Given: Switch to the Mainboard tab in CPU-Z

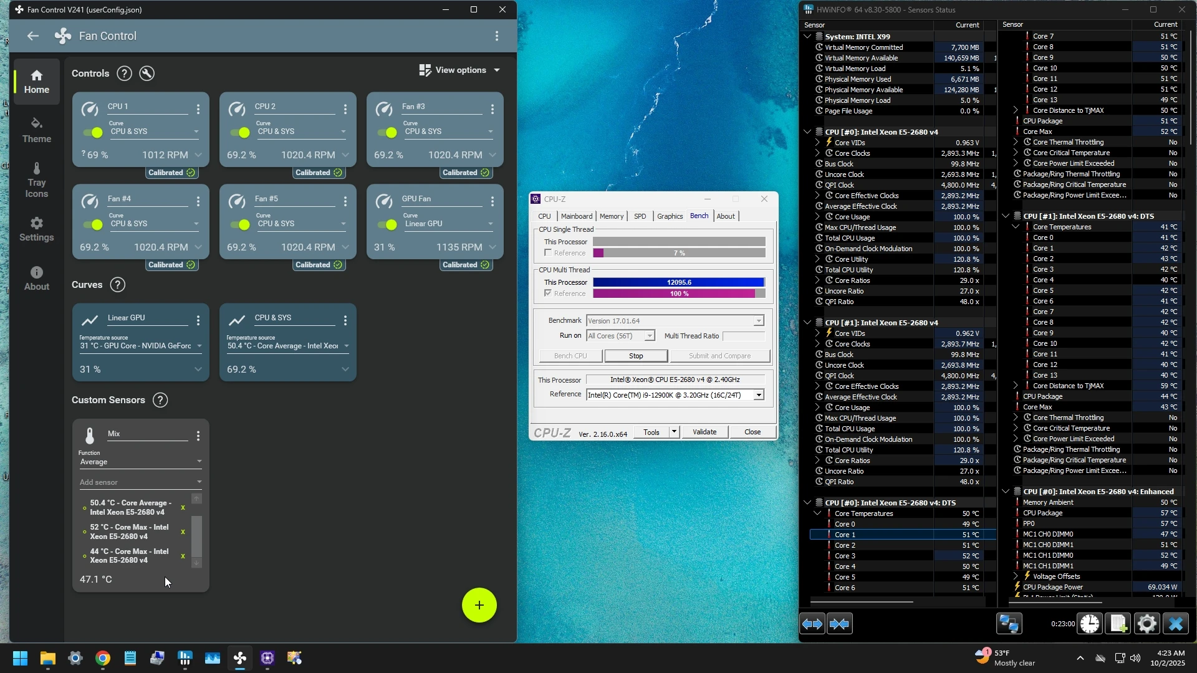Looking at the screenshot, I should tap(576, 216).
